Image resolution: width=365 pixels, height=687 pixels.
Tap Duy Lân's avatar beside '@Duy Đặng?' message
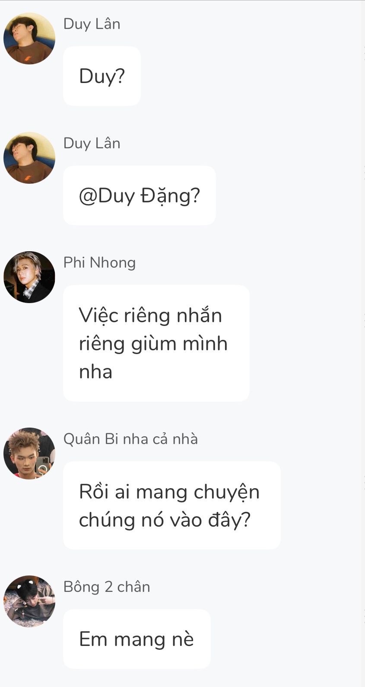click(x=29, y=158)
